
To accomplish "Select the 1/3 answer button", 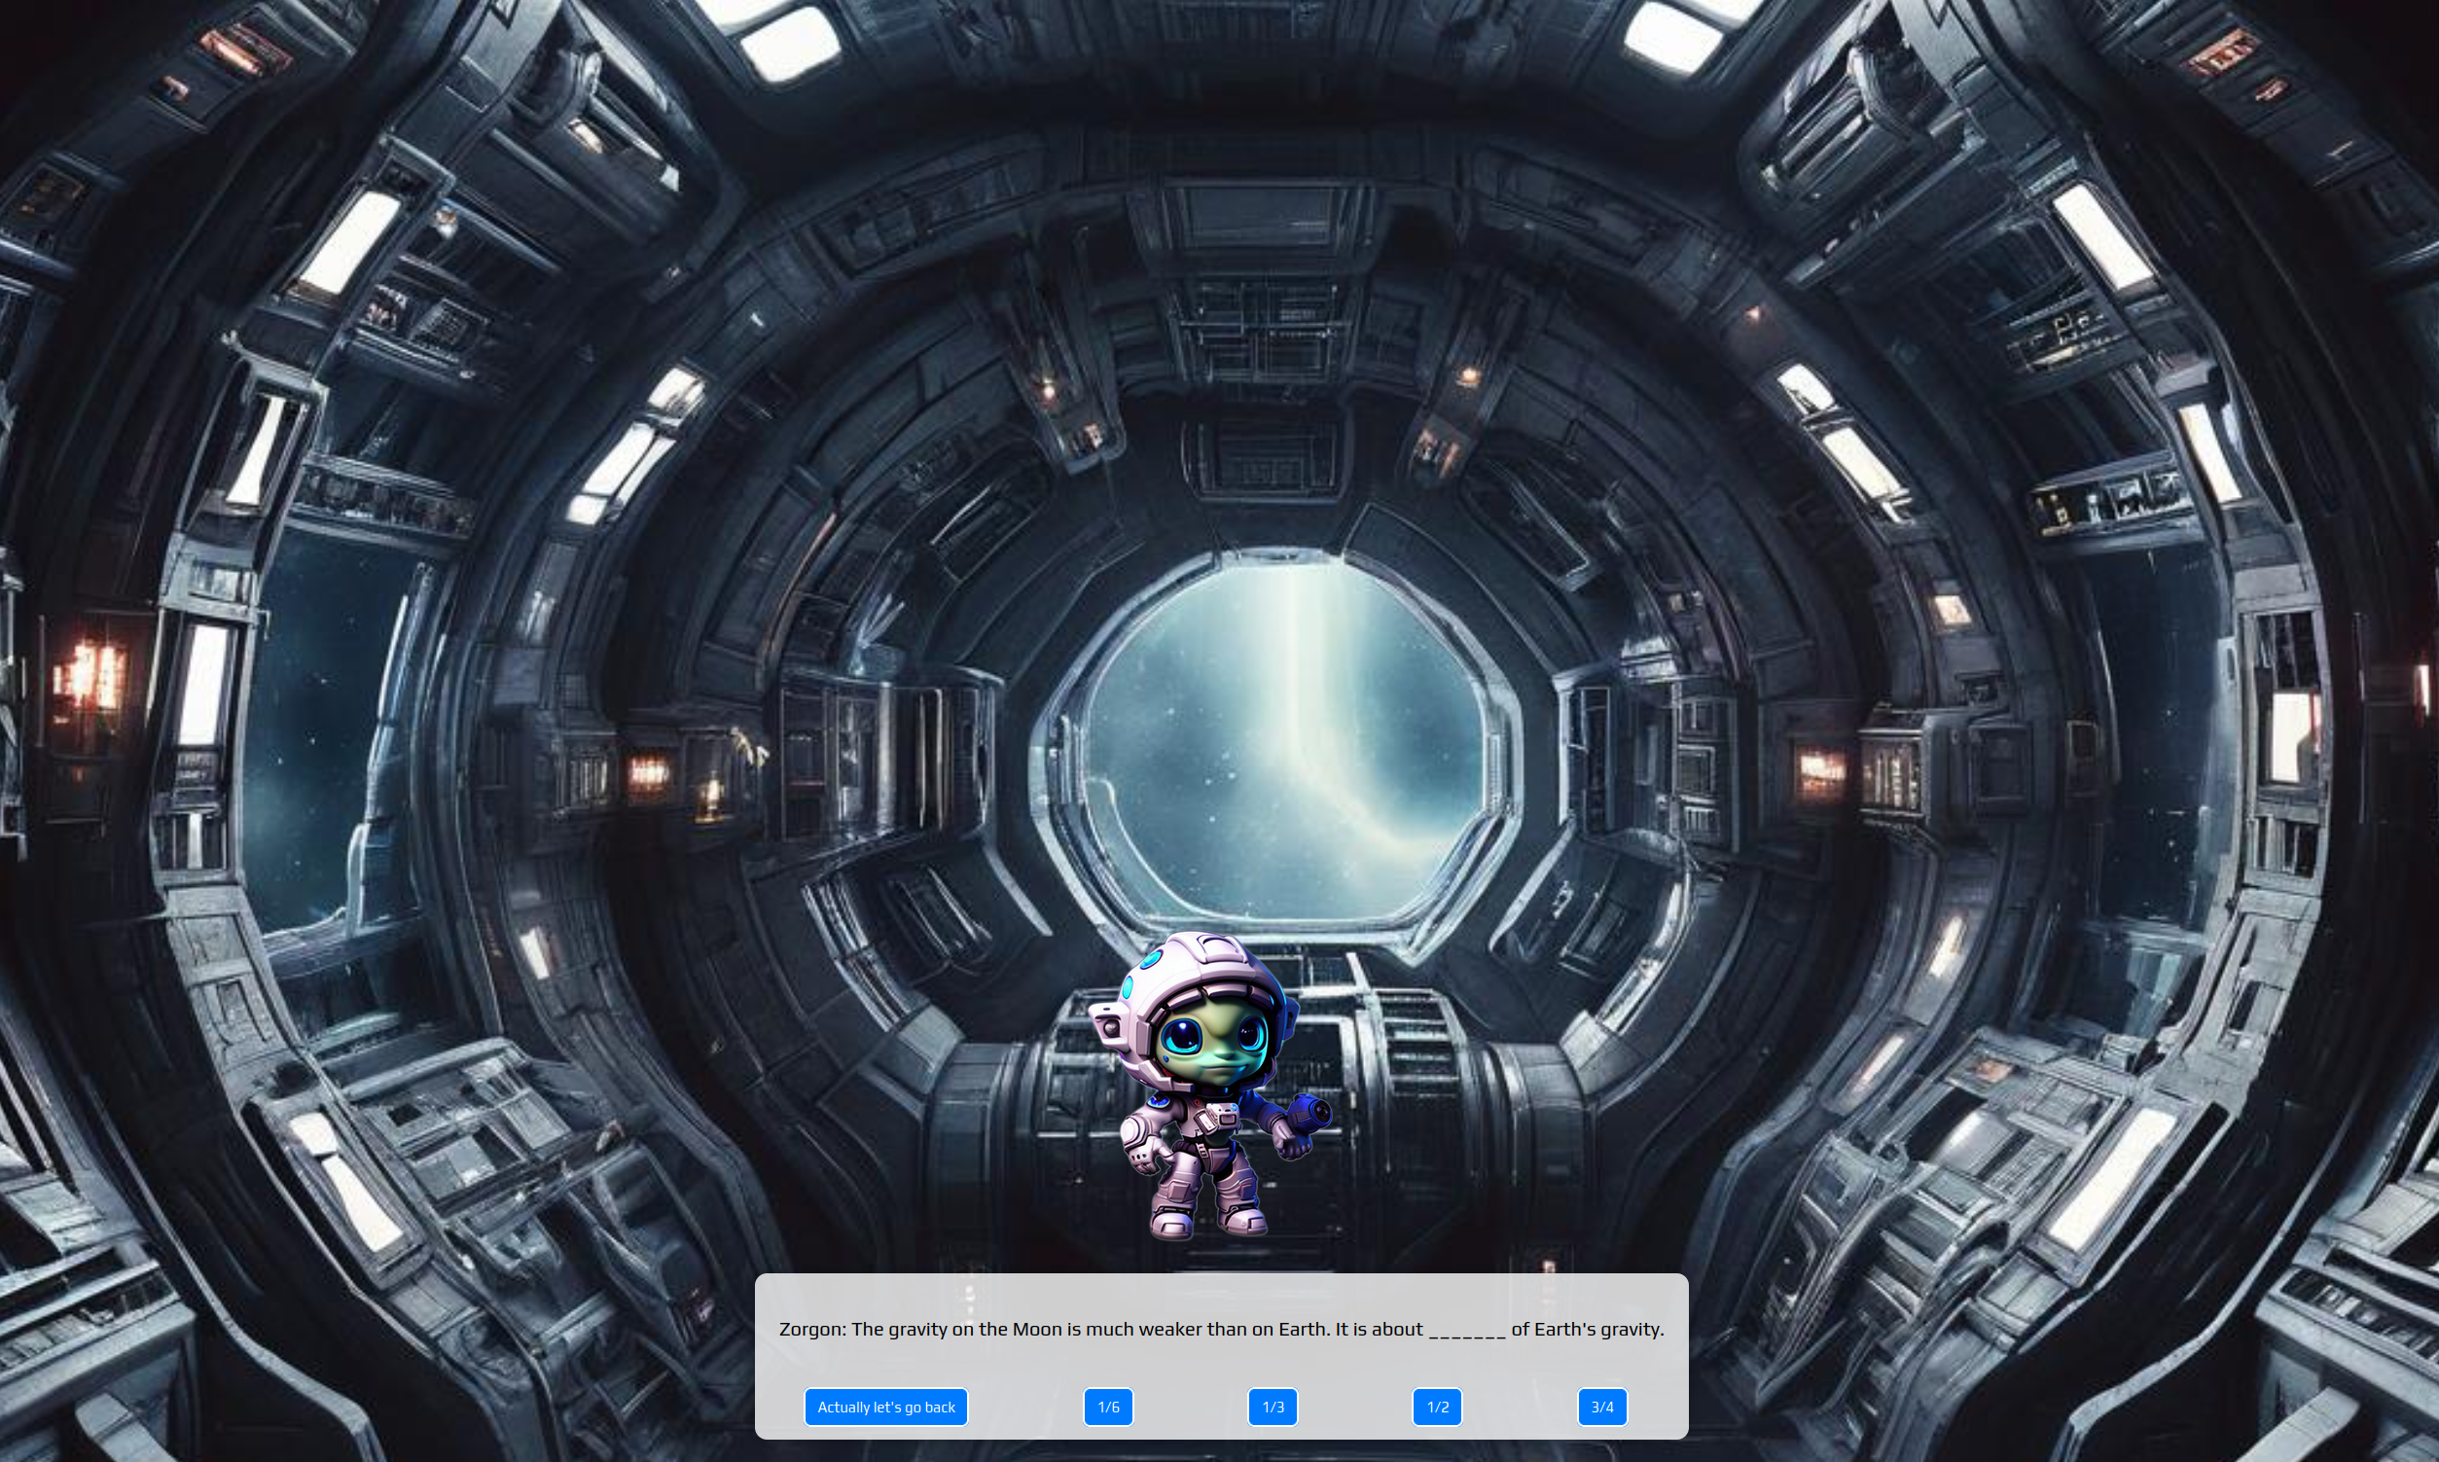I will point(1273,1407).
